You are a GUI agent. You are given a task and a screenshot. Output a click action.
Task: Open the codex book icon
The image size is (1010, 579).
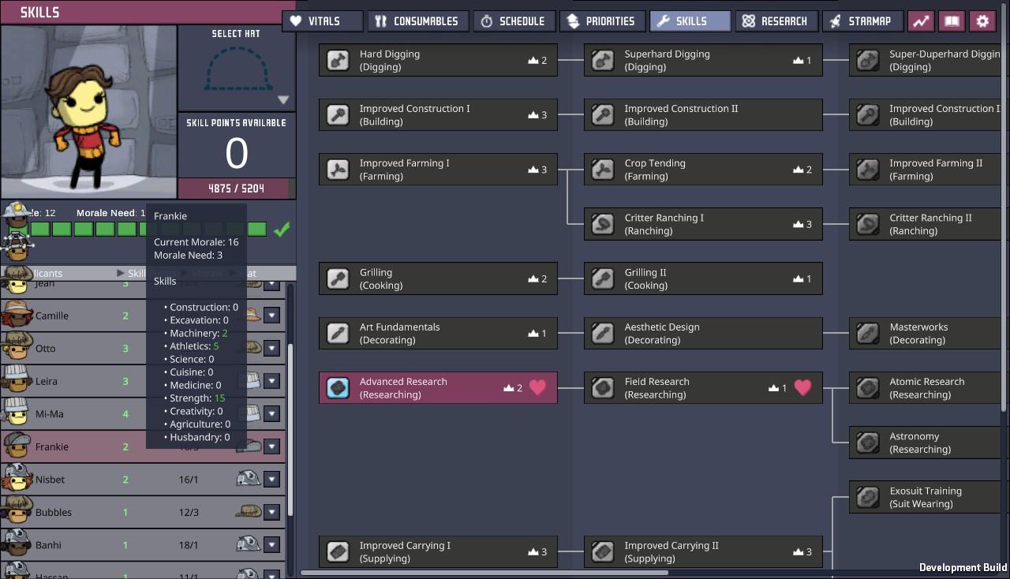[x=952, y=21]
